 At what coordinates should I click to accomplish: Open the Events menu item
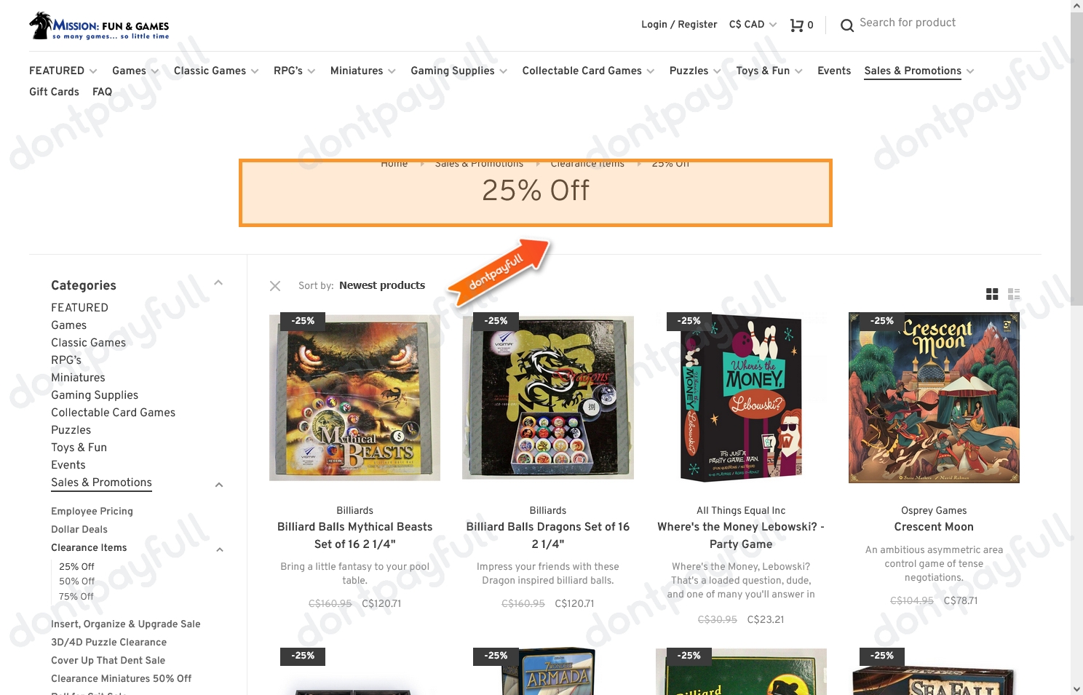click(834, 71)
